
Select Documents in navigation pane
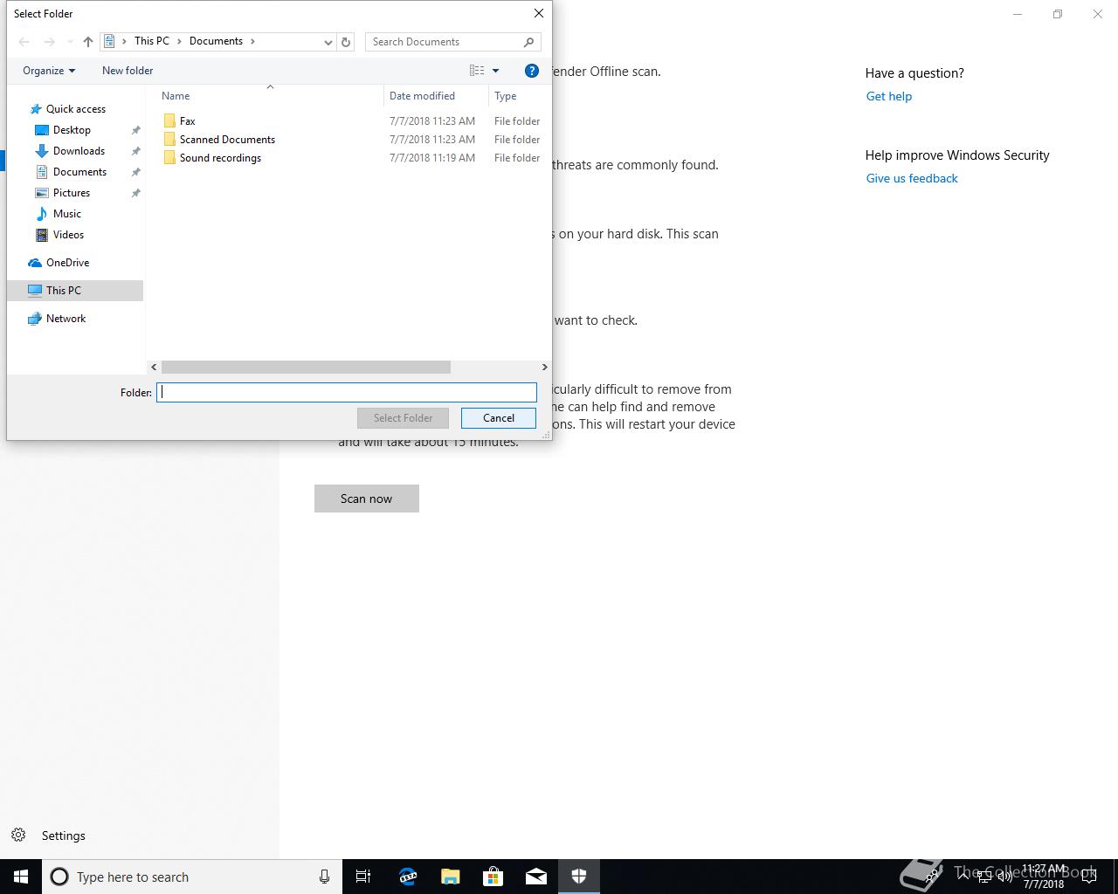(71, 172)
